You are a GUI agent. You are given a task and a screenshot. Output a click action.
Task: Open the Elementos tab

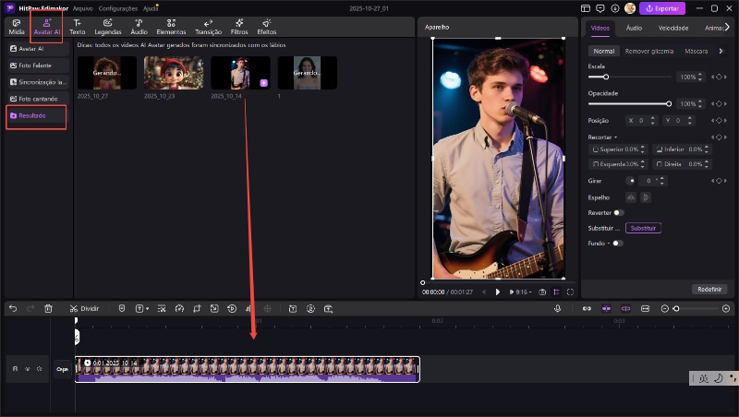click(171, 27)
